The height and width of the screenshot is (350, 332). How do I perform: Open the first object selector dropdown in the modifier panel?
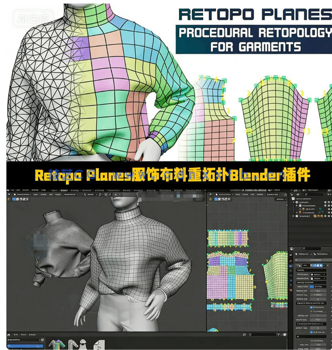tap(318, 275)
